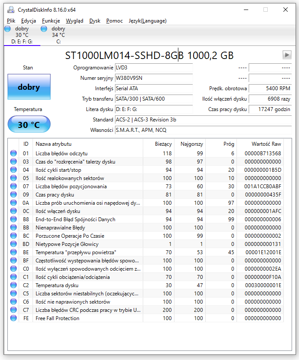This screenshot has width=299, height=360.
Task: Click the CrystalDiskInfo title bar icon
Action: tap(11, 10)
